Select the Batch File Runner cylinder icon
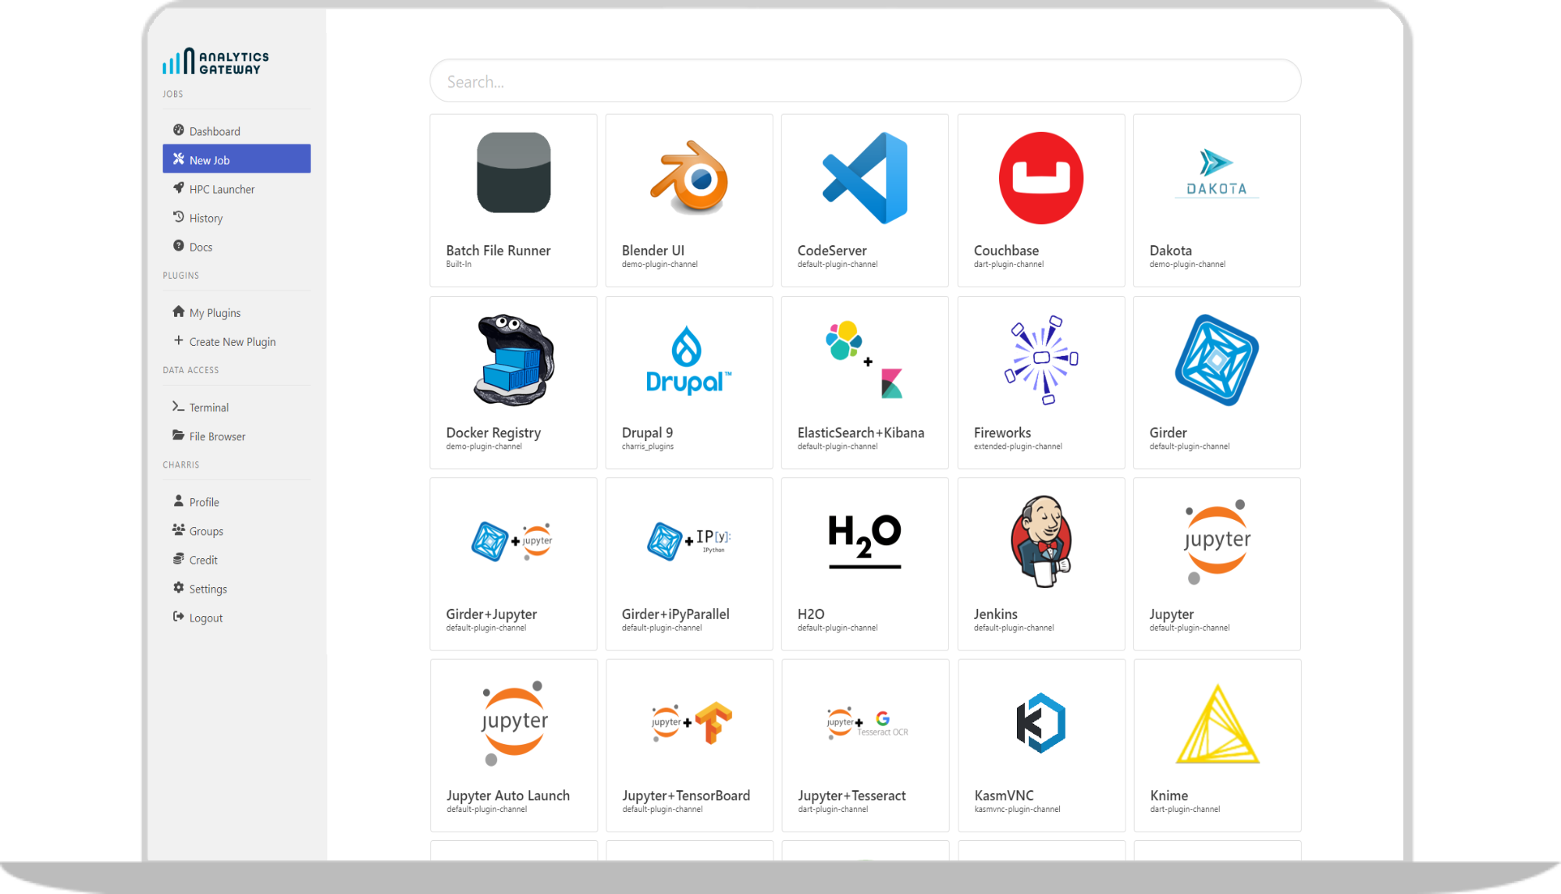The width and height of the screenshot is (1561, 894). [514, 173]
